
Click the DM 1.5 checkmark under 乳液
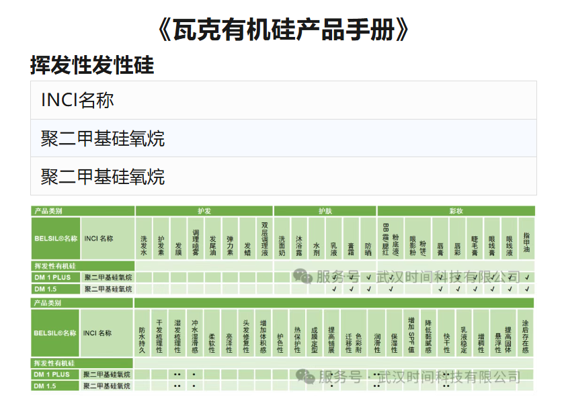(x=334, y=289)
